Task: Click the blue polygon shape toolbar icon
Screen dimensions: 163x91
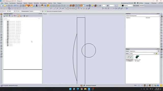Action: tap(9, 8)
